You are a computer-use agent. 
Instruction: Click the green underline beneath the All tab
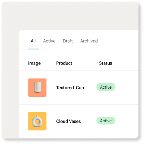34,49
